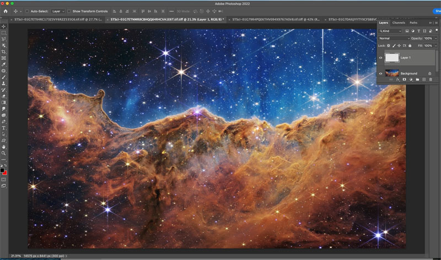Add a layer style with fx button
441x260 pixels.
click(397, 79)
